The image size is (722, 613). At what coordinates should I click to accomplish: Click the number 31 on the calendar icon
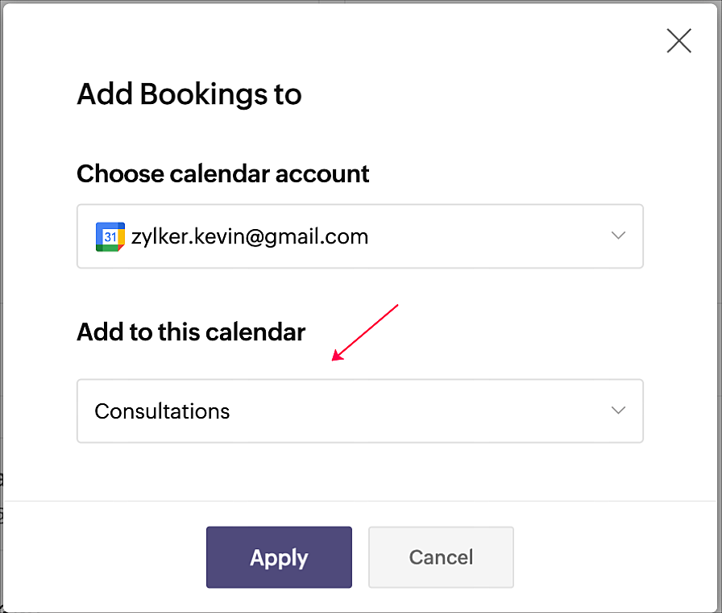pyautogui.click(x=110, y=237)
